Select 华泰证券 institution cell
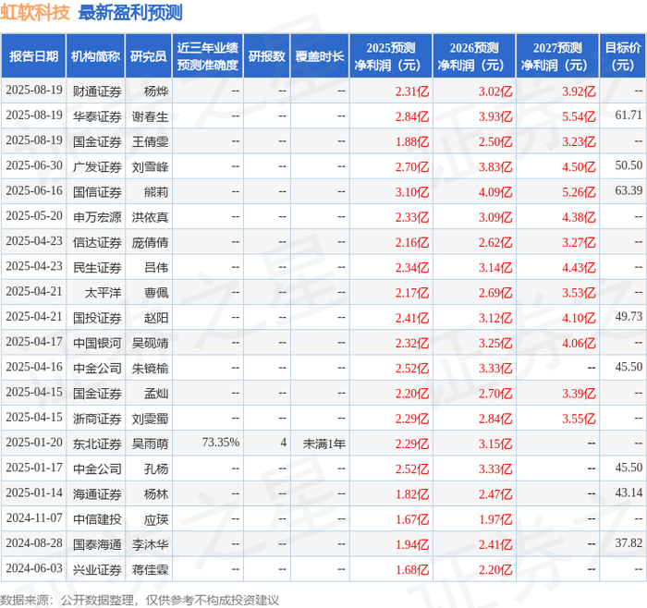 tap(97, 116)
